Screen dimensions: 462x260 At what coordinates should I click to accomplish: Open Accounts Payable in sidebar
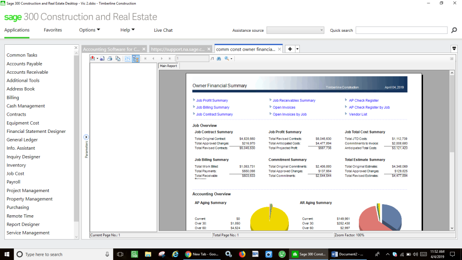pos(25,64)
